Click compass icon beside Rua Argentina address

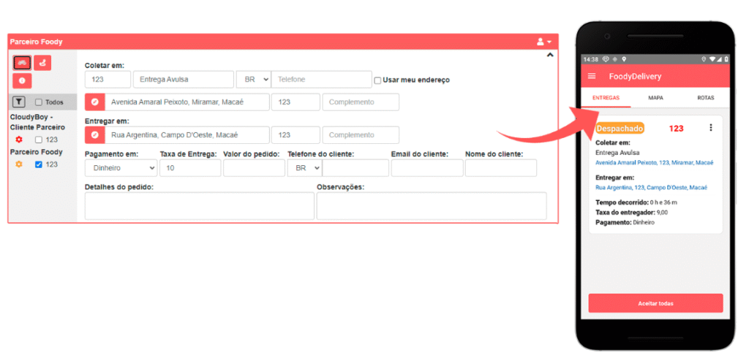pos(95,135)
